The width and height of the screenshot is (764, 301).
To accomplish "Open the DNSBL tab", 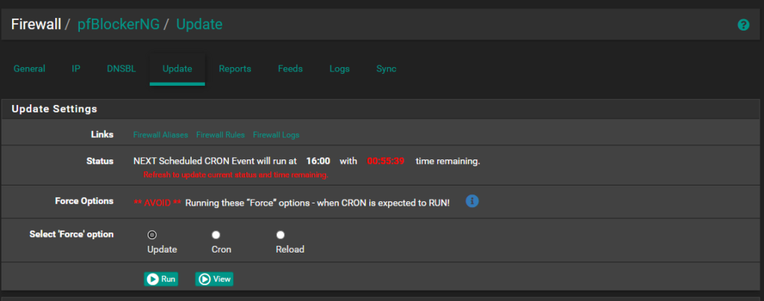I will click(122, 69).
